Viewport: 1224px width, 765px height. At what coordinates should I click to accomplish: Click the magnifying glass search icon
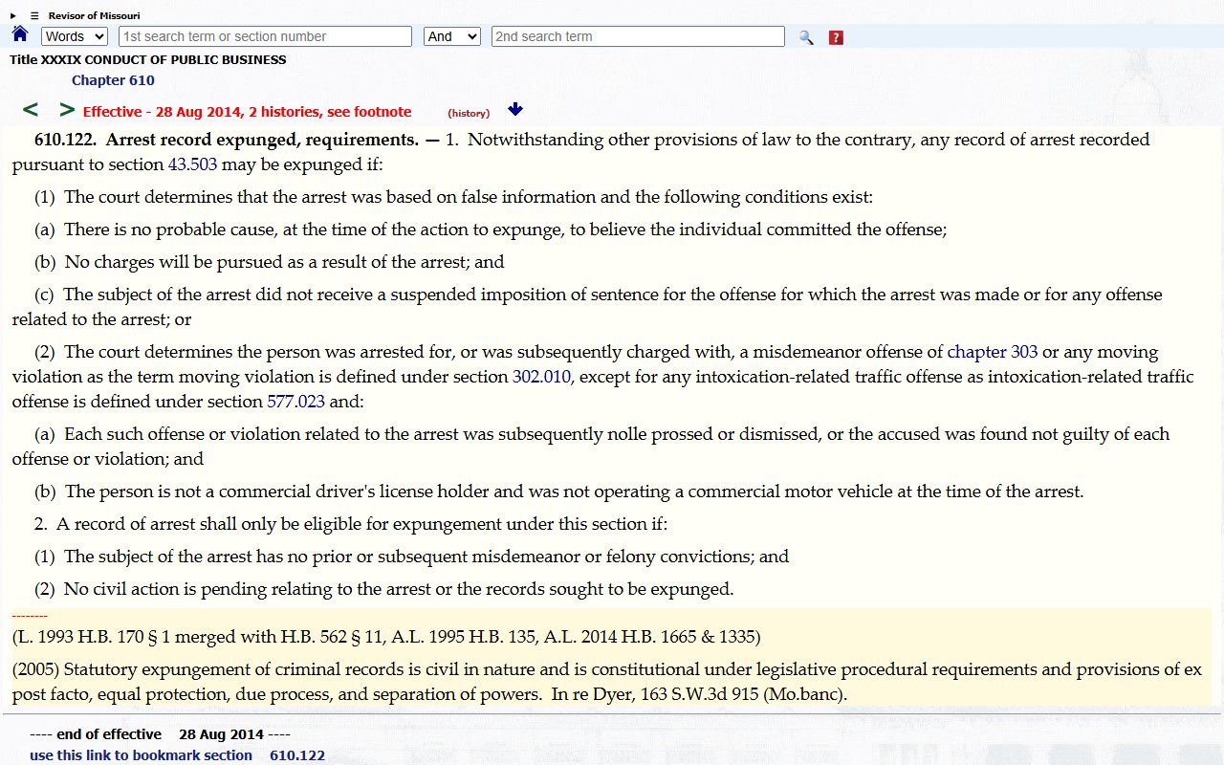(x=806, y=37)
